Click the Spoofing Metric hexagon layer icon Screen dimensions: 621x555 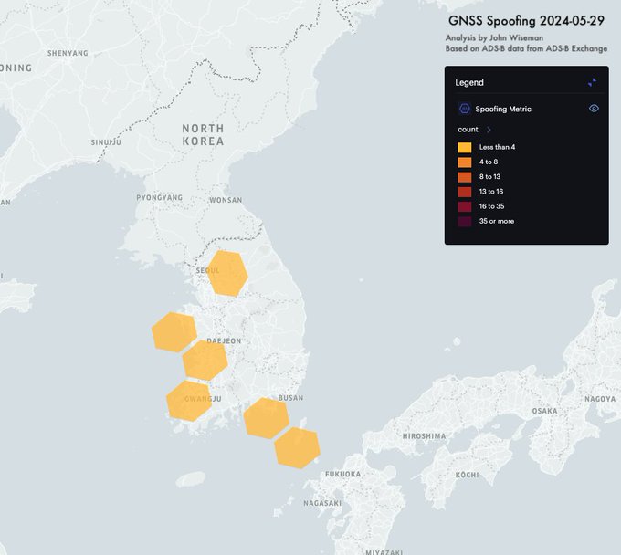(x=465, y=109)
